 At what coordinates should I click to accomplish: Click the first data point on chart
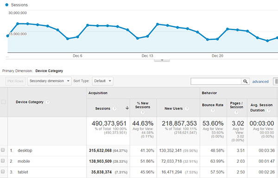pos(7,36)
